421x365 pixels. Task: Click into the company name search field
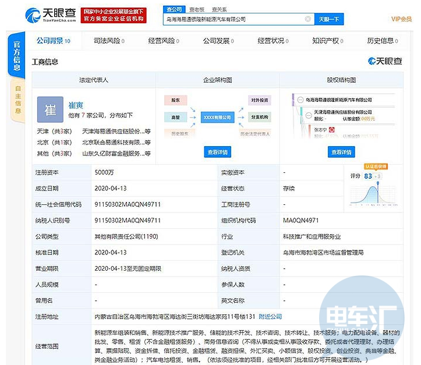click(233, 19)
